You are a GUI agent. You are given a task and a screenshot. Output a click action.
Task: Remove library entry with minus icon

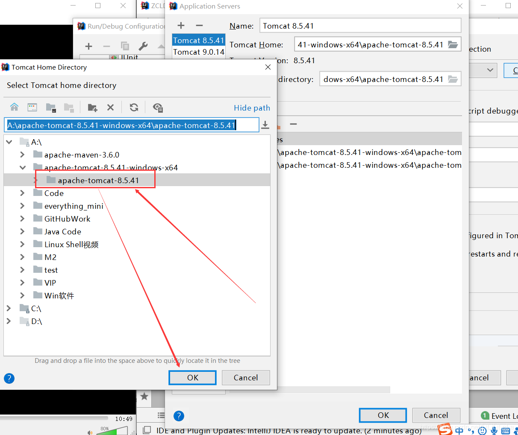[x=293, y=124]
